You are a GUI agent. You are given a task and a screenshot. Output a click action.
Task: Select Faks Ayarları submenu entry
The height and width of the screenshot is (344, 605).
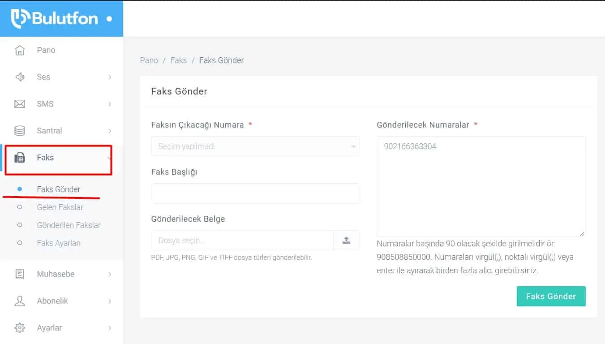(x=59, y=243)
